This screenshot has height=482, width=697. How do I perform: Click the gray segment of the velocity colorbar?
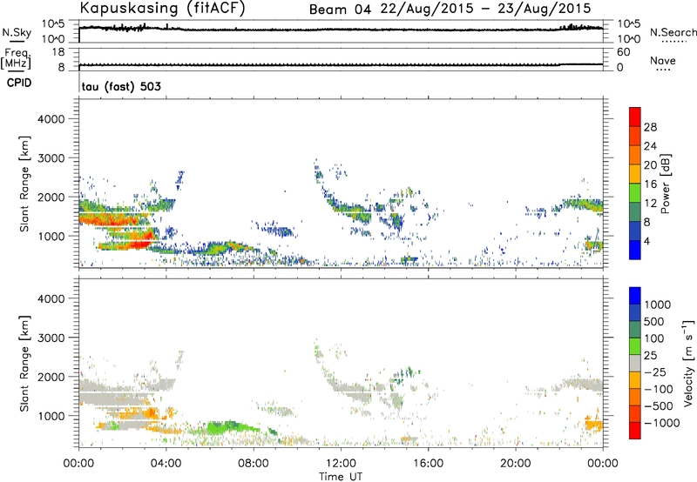coord(635,364)
